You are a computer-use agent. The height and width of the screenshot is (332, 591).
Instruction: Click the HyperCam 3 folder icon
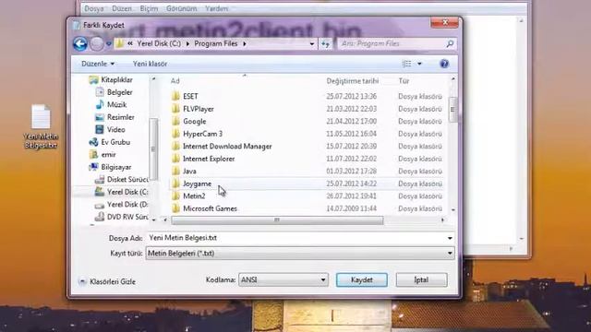click(x=175, y=134)
